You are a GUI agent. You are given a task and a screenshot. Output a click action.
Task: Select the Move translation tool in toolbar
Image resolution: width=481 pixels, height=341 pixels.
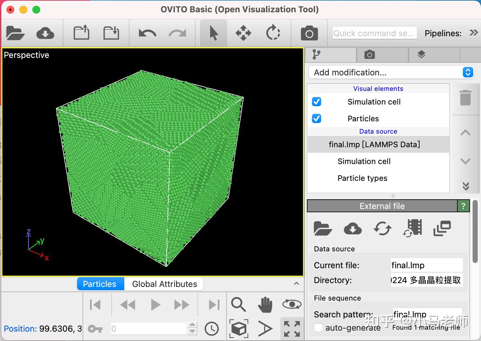tap(243, 33)
